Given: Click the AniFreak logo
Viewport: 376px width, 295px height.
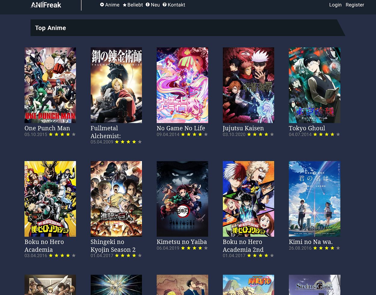Looking at the screenshot, I should pos(46,5).
